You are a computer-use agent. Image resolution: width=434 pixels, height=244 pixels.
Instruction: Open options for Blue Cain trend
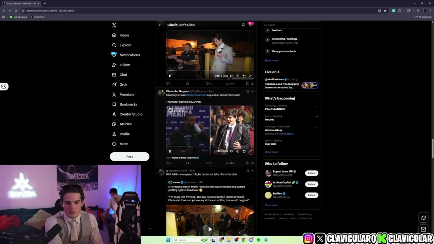coord(317,141)
